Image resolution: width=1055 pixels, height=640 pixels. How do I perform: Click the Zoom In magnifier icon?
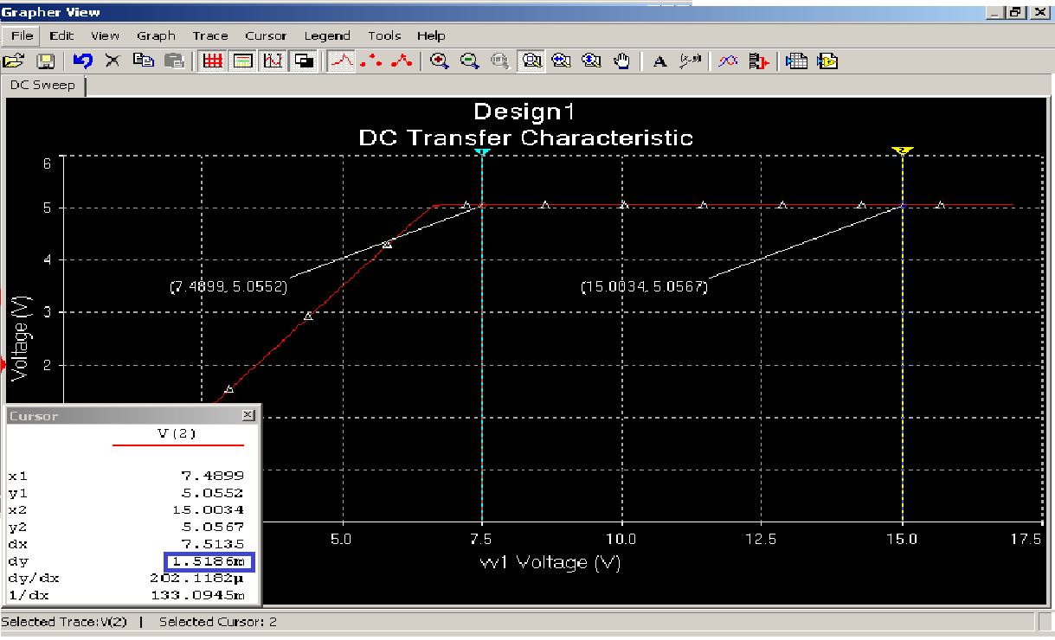pyautogui.click(x=440, y=61)
